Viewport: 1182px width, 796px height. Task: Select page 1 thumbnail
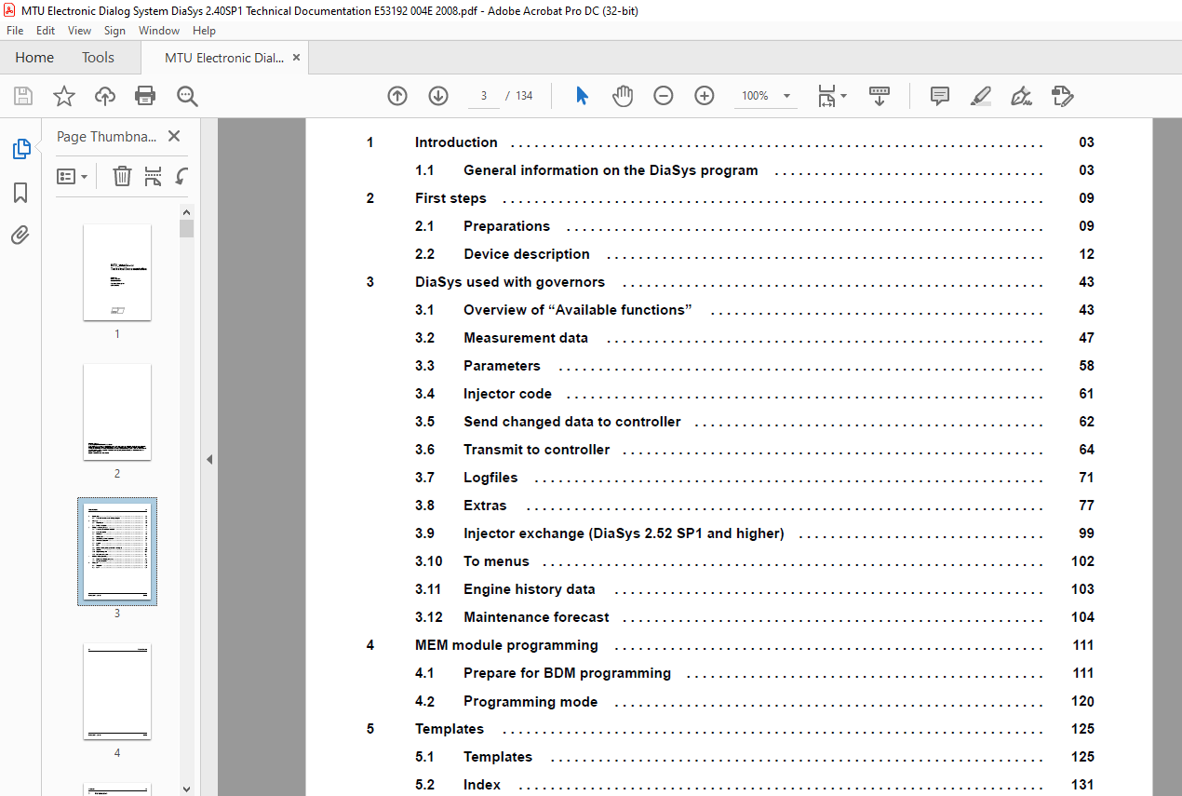point(117,272)
